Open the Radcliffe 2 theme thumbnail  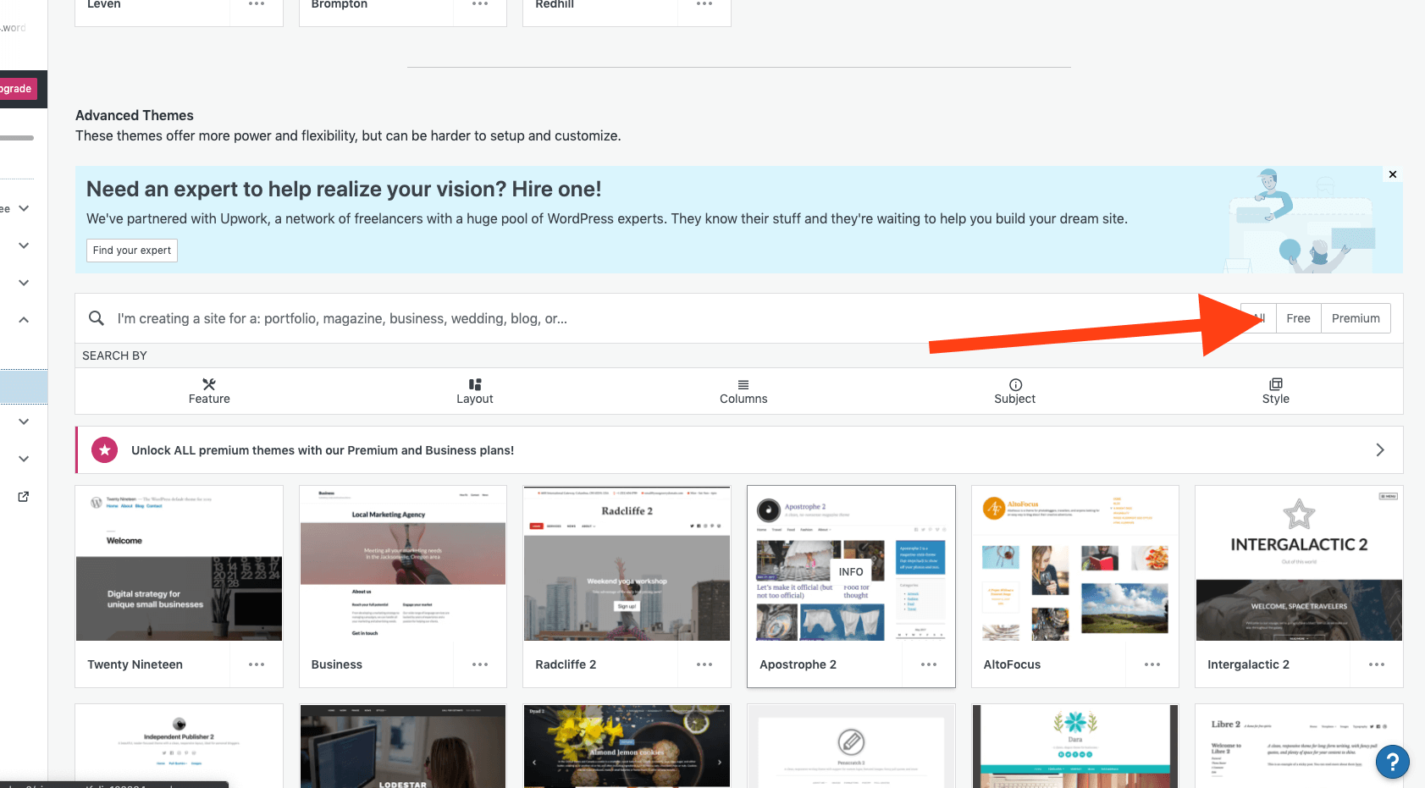[x=627, y=564]
